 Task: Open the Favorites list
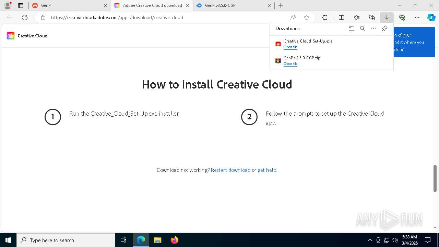coord(357,17)
